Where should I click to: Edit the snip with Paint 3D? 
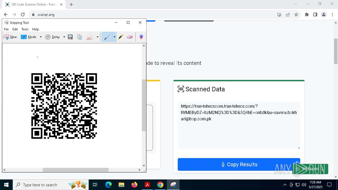click(141, 37)
